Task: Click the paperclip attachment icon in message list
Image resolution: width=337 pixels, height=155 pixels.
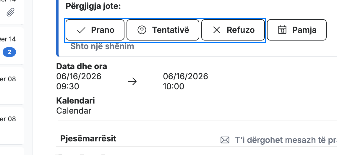Action: pos(10,12)
